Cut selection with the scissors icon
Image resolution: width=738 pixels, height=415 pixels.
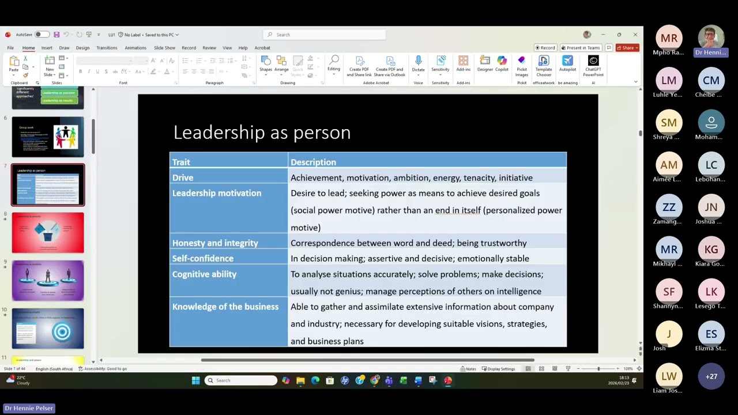[x=25, y=59]
